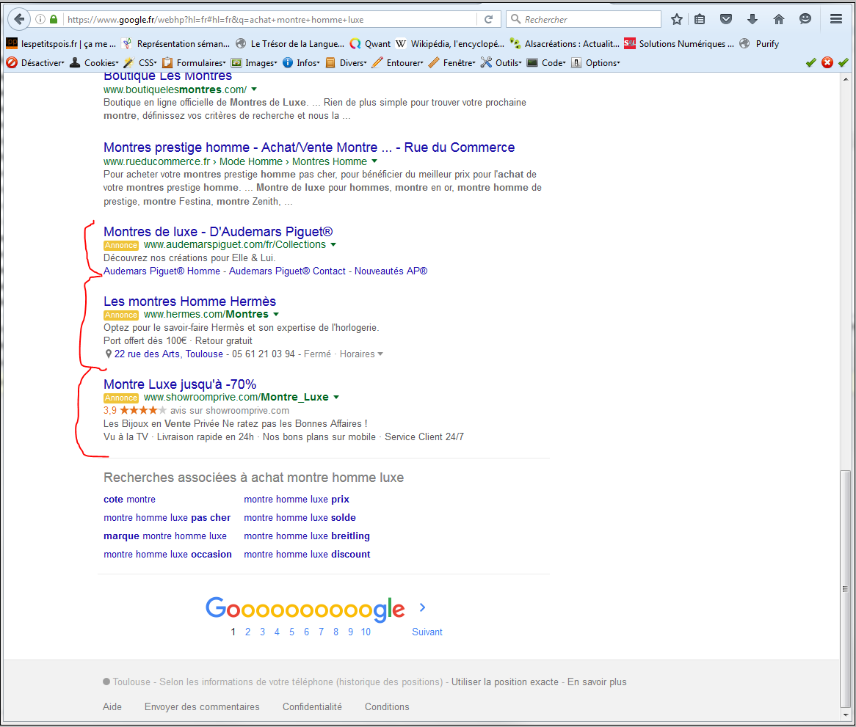Open lespetitspois.fr bookmark
Screen dimensions: 856x727
(x=61, y=43)
